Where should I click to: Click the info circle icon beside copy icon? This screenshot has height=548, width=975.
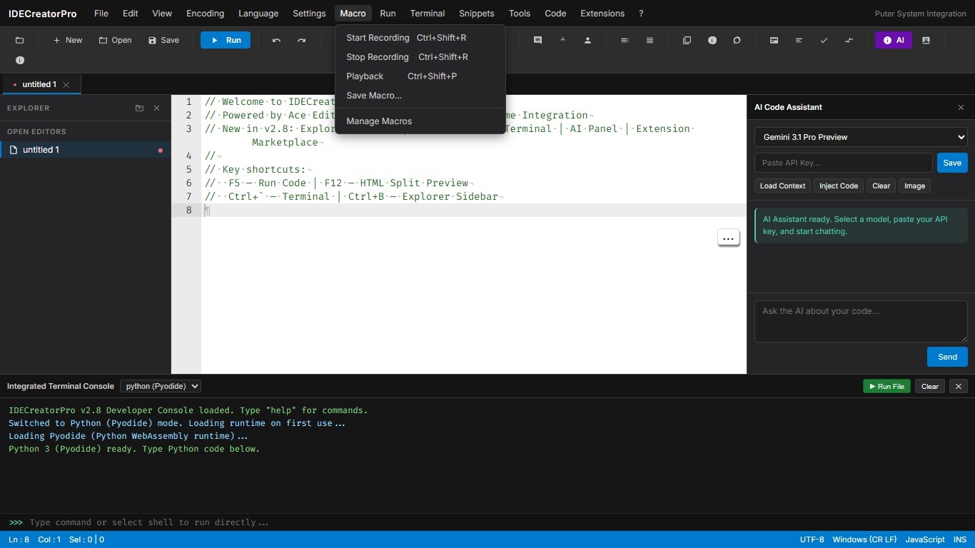(712, 40)
